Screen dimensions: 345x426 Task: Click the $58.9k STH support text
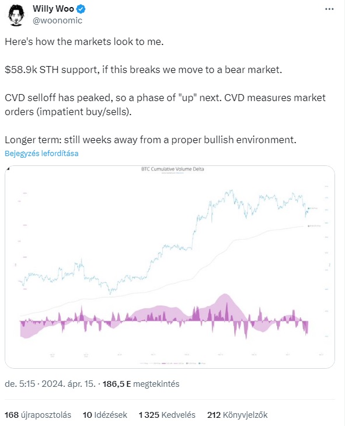click(x=51, y=70)
